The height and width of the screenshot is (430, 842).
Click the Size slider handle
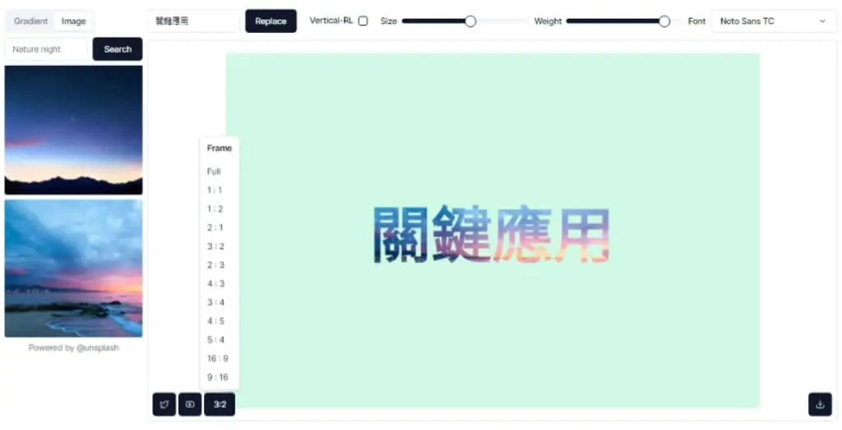tap(470, 21)
